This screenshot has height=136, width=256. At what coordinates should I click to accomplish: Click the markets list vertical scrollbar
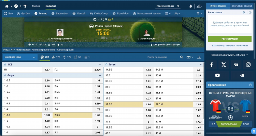[203, 91]
